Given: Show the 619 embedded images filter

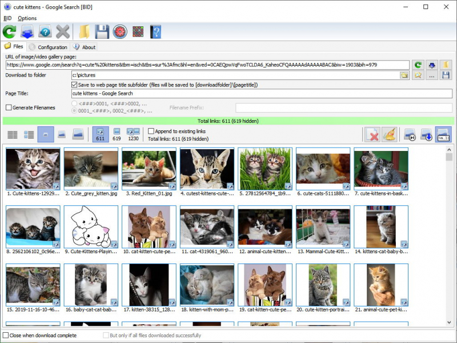Looking at the screenshot, I should coord(117,134).
